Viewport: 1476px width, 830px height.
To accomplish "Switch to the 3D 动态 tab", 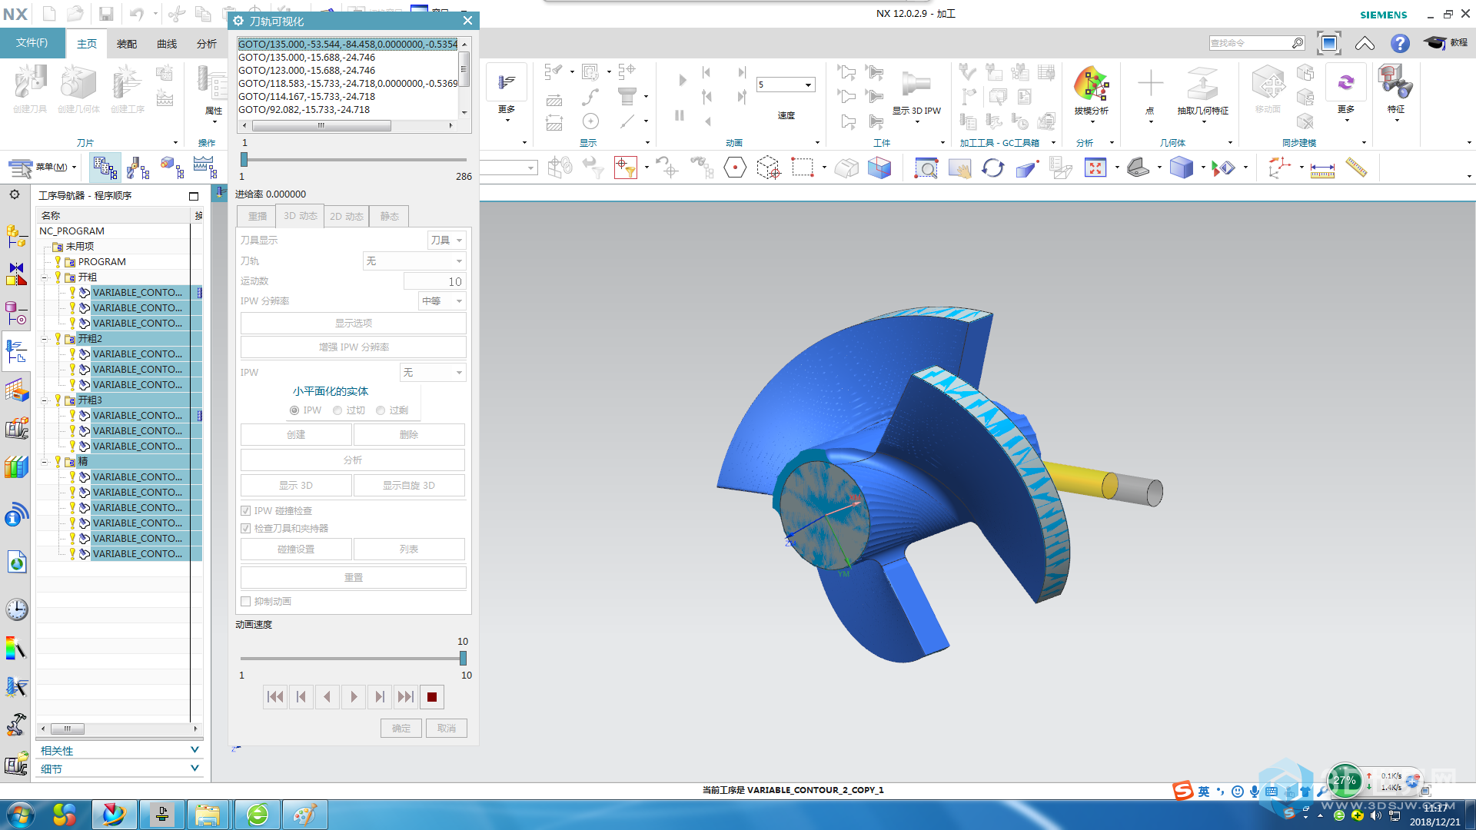I will pyautogui.click(x=301, y=216).
